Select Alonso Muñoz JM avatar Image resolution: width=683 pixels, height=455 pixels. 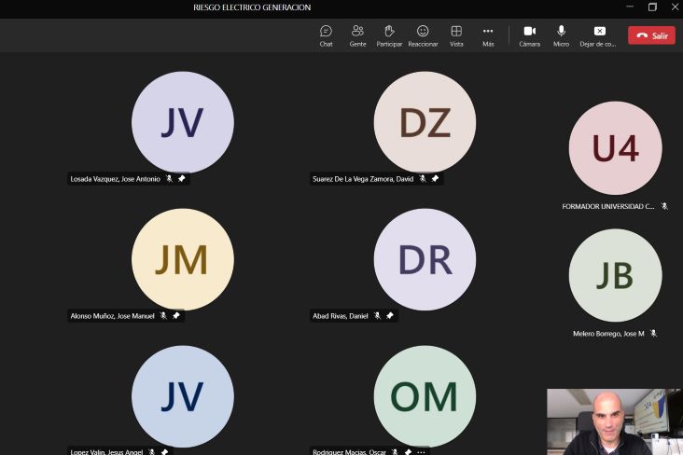pos(183,259)
